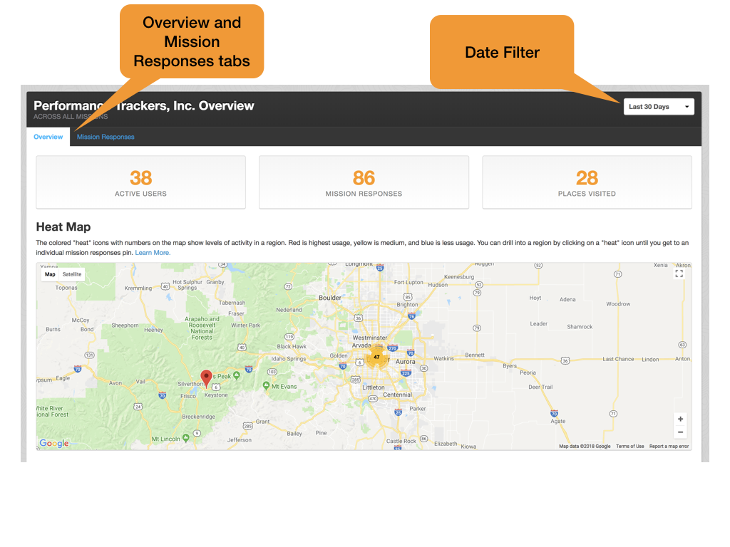Click Report a map error link
This screenshot has width=730, height=547.
pyautogui.click(x=669, y=446)
